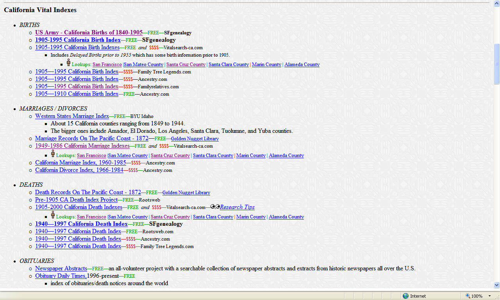Open San Francisco lookups under Deaths
Viewport: 500px width, 300px height.
pyautogui.click(x=91, y=217)
